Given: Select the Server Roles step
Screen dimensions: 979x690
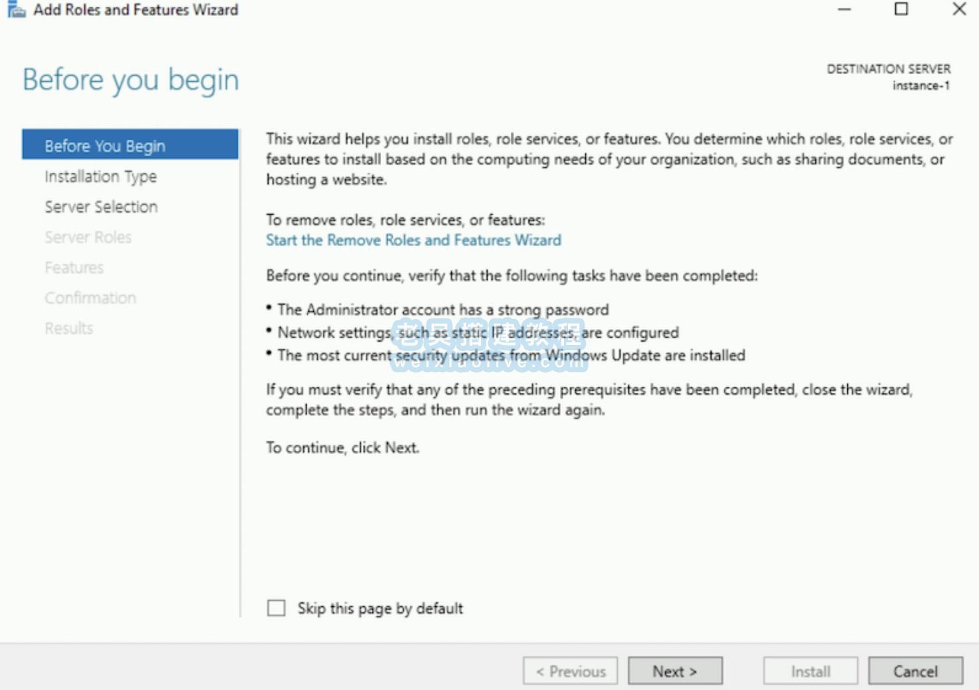Looking at the screenshot, I should [x=88, y=237].
